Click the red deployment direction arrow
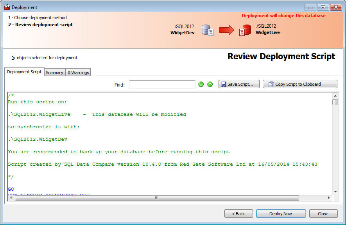Image resolution: width=346 pixels, height=225 pixels. click(x=226, y=30)
